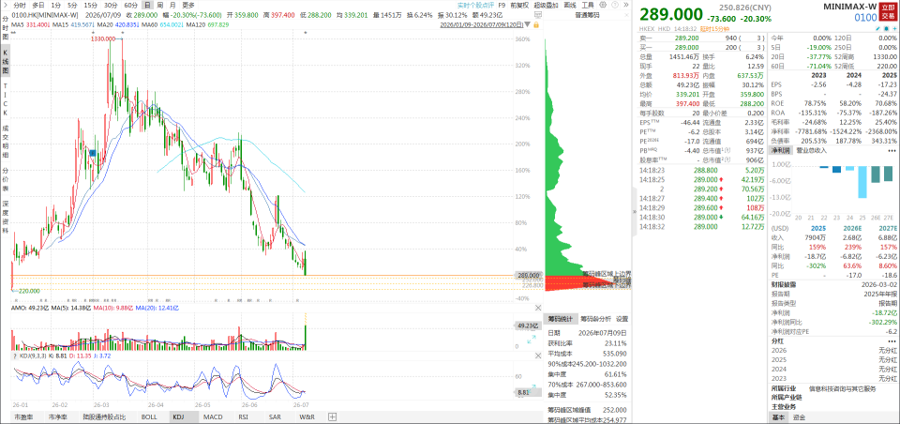
Task: Open the 深度资料 vertical tab
Action: 5,218
